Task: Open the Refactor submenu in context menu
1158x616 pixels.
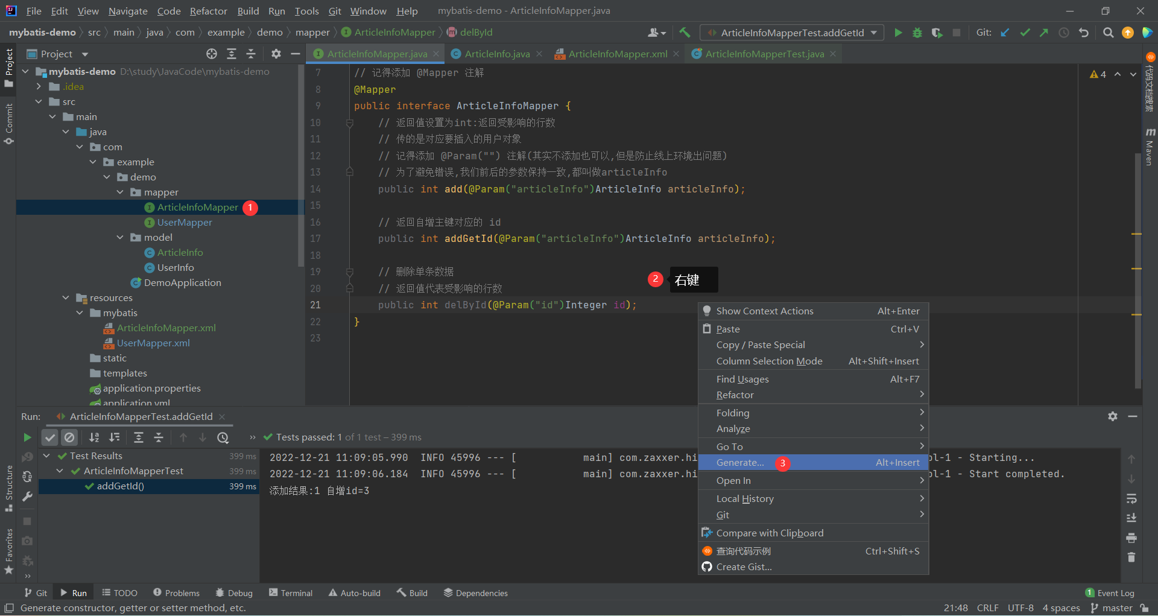Action: 813,395
